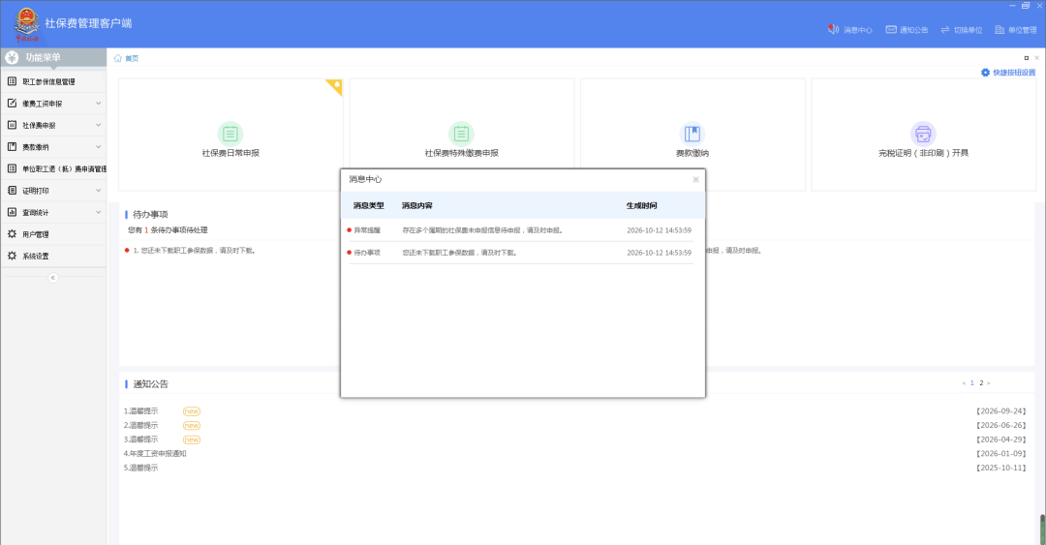Screen dimensions: 1046x545
Task: Expand the 社保费申报 sidebar menu
Action: point(53,126)
